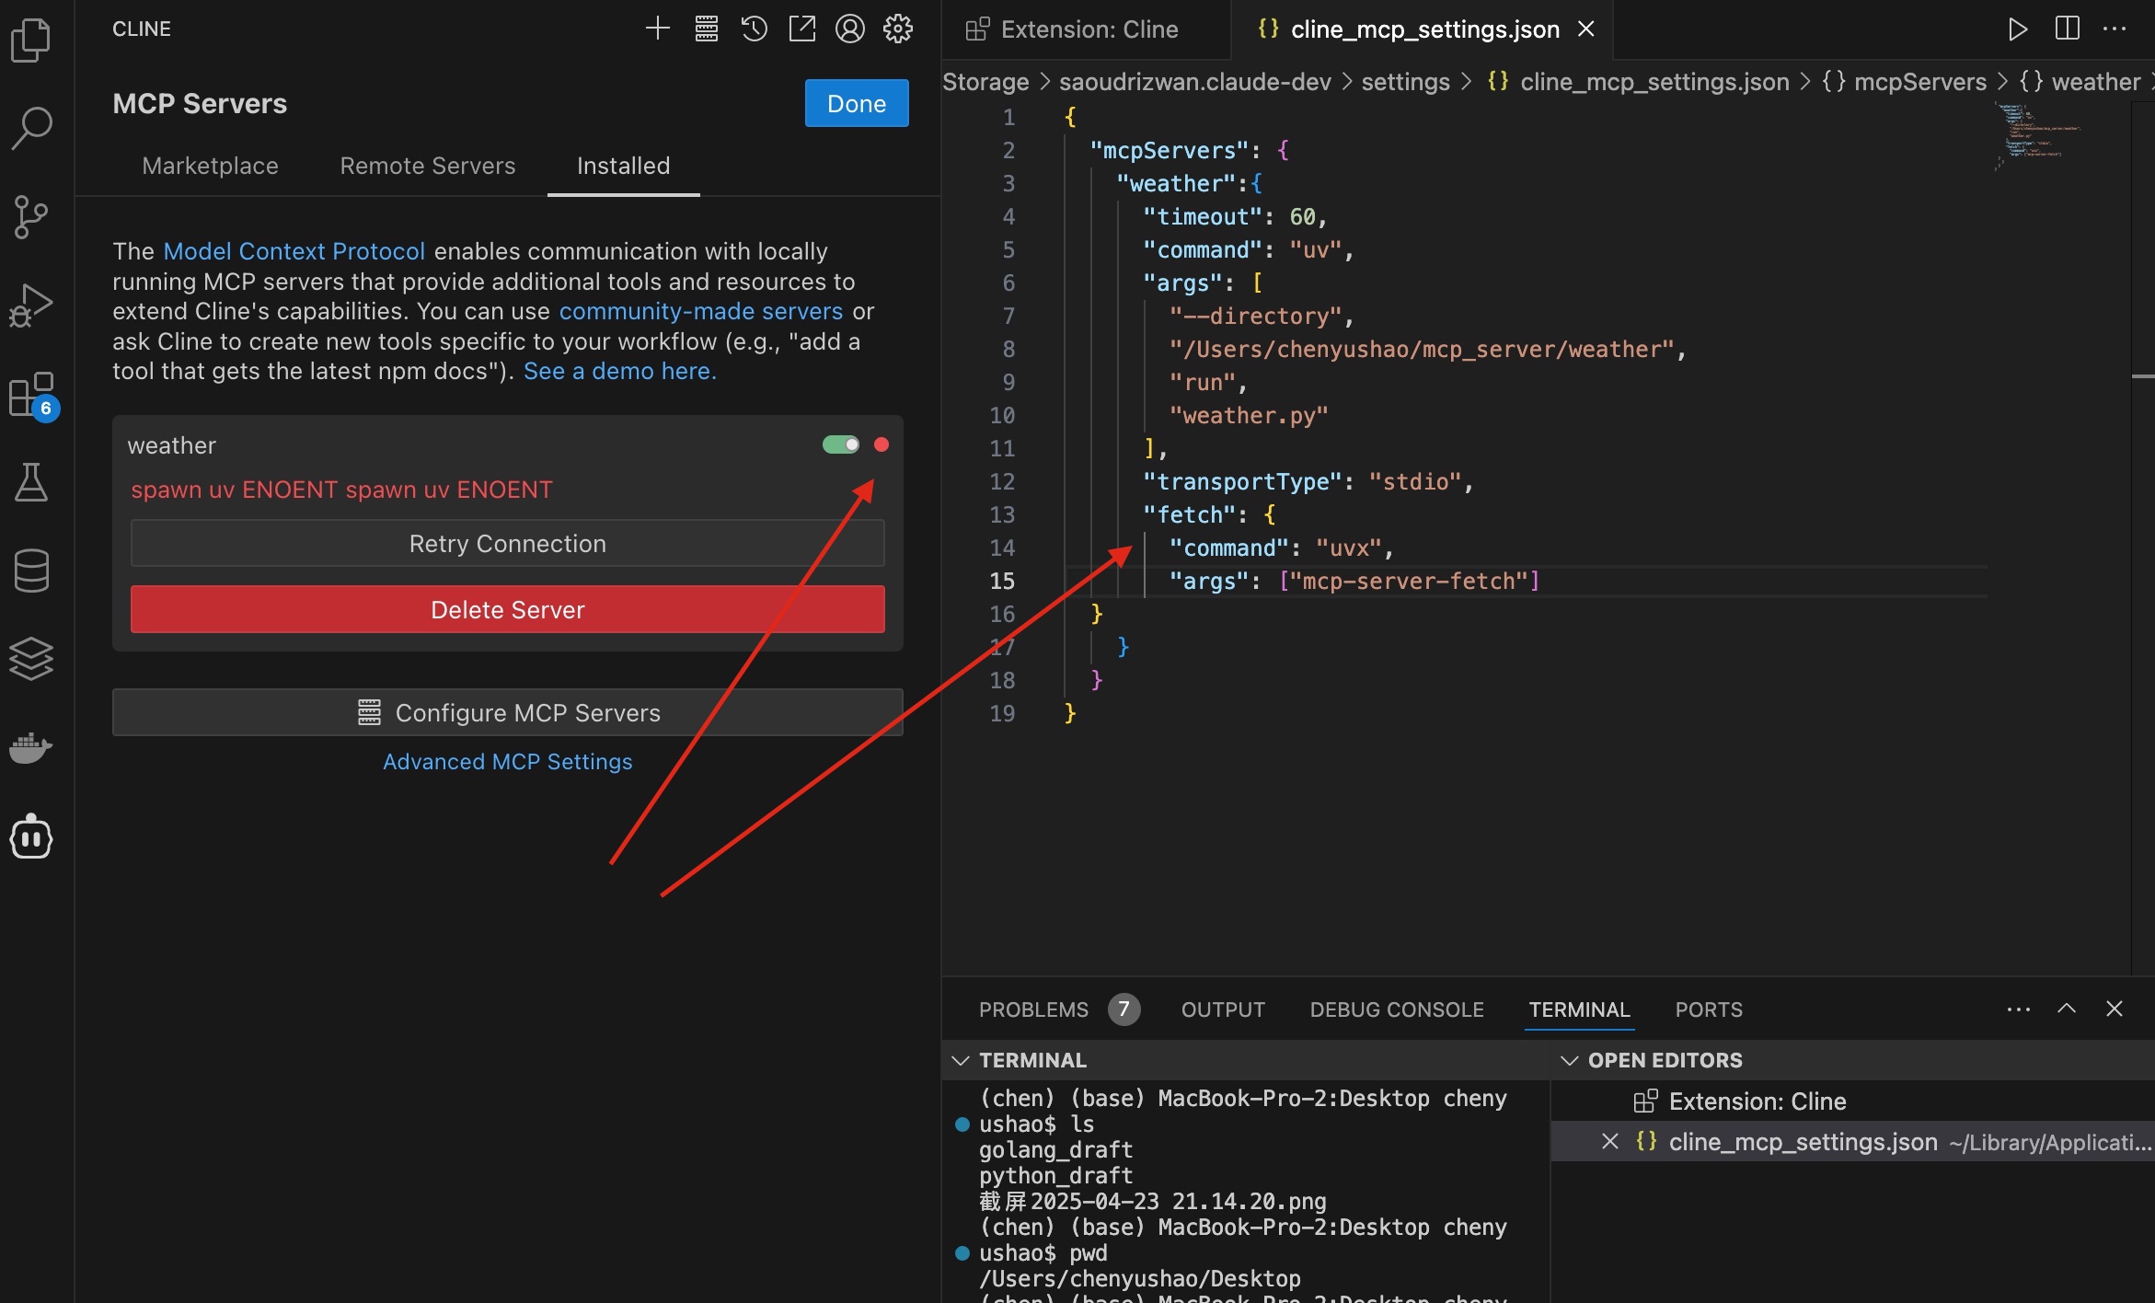Screen dimensions: 2155x1303
Task: Open the Extensions view with badge 6
Action: pyautogui.click(x=33, y=396)
